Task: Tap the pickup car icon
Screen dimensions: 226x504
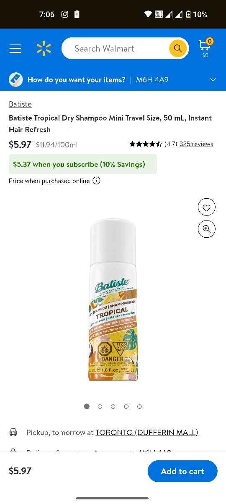Action: (13, 432)
